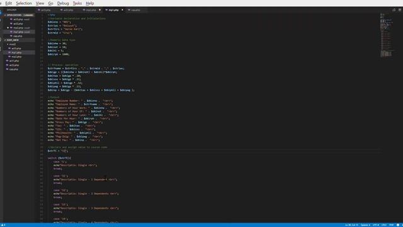This screenshot has width=403, height=227.
Task: Click the unsaved count badge in Open Editors
Action: [28, 15]
